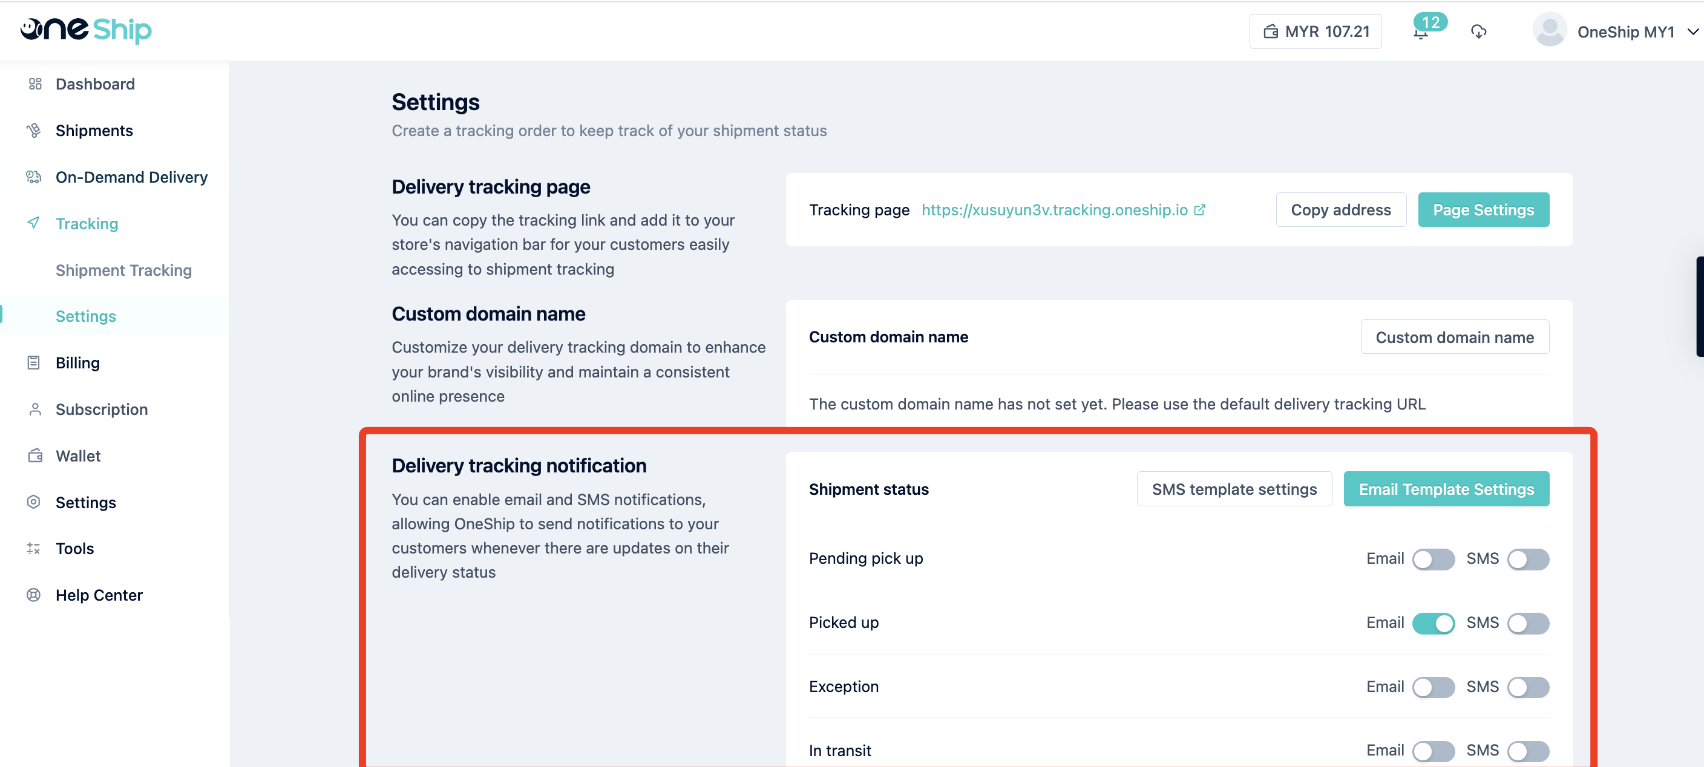Toggle SMS for In transit status
Image resolution: width=1704 pixels, height=767 pixels.
[1527, 751]
